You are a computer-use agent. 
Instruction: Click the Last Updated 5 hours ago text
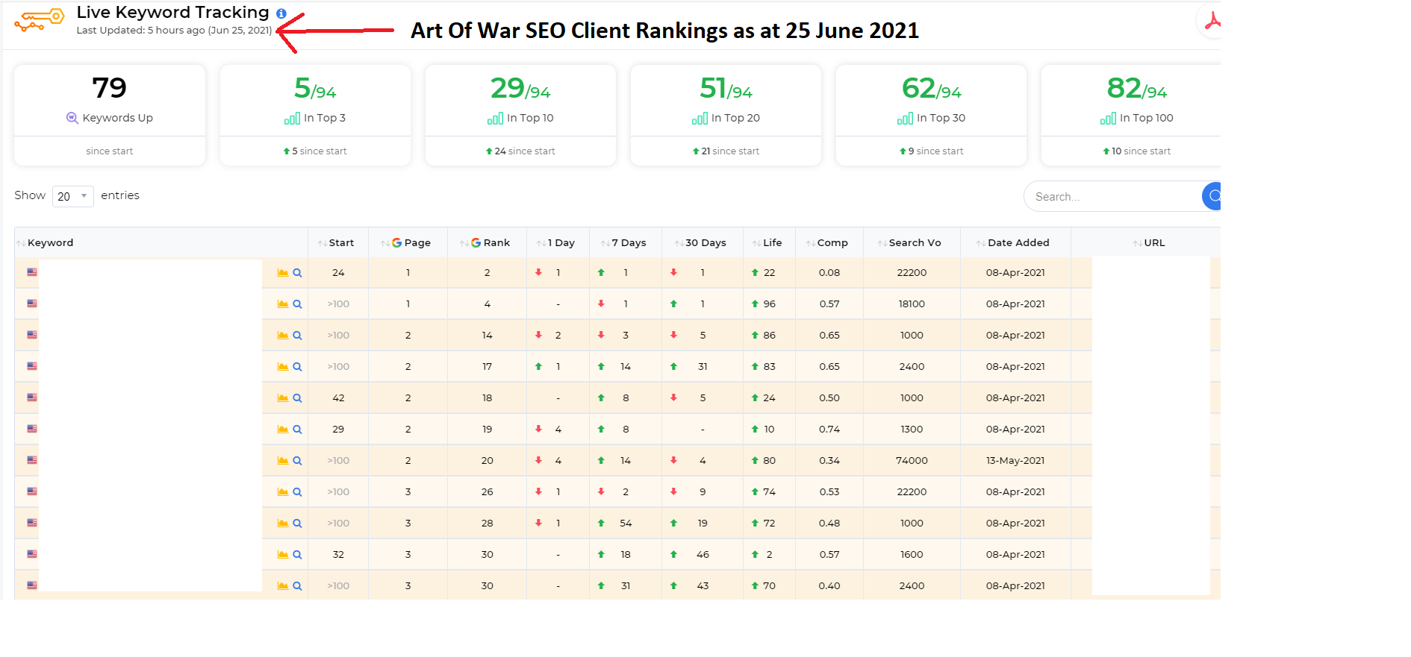174,31
